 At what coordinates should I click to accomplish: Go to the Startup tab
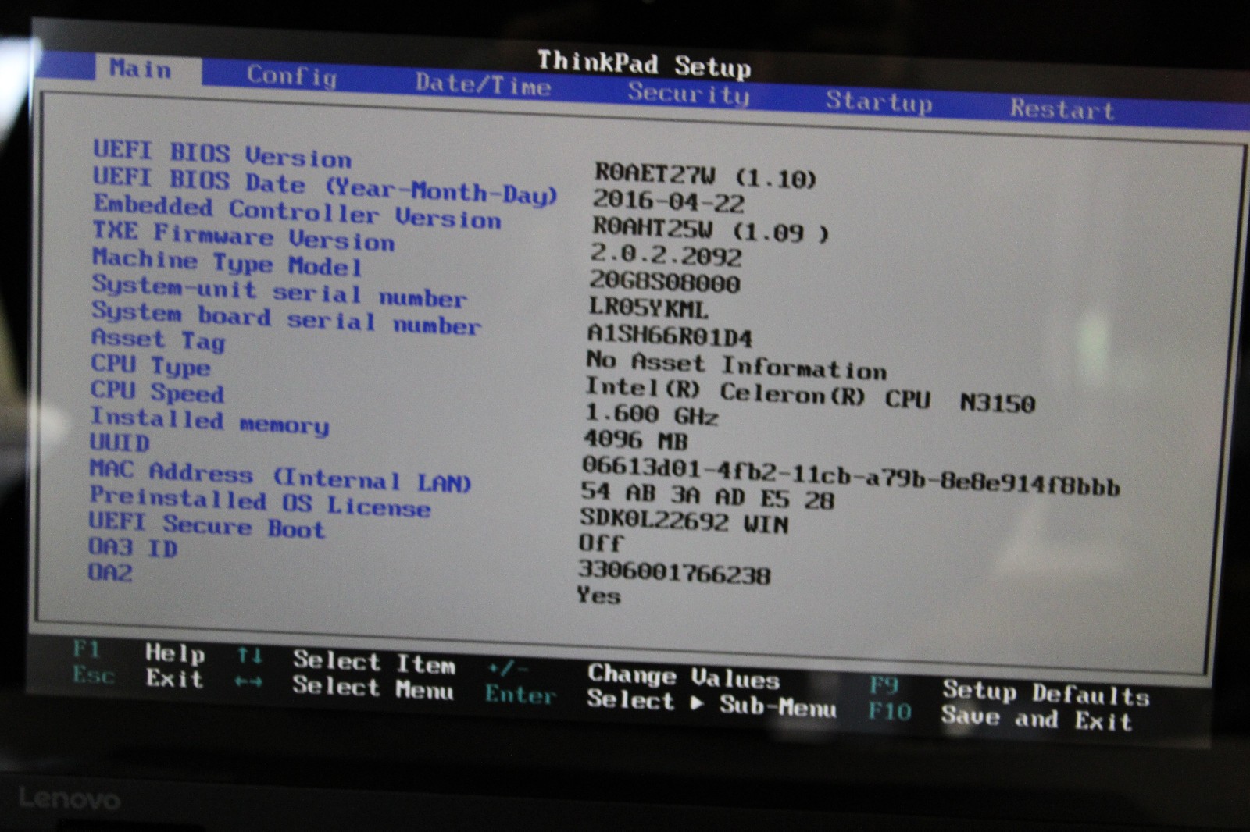point(879,101)
